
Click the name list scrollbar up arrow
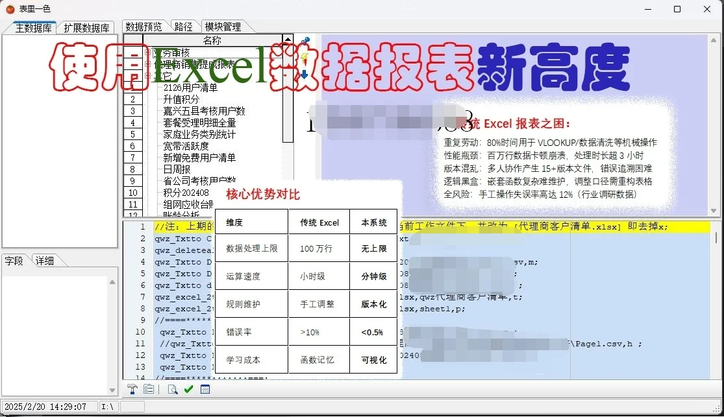tap(288, 39)
